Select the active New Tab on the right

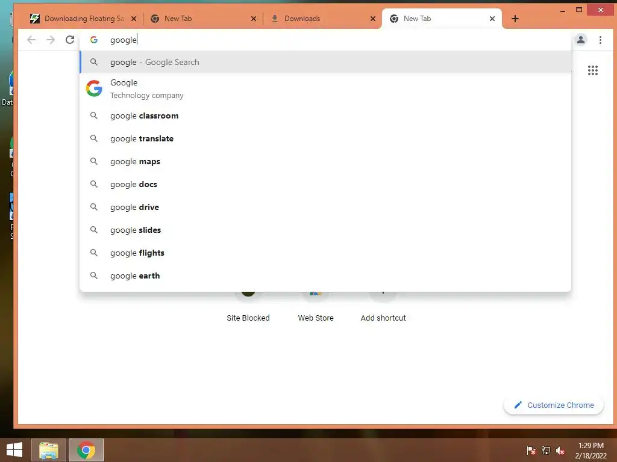click(x=442, y=19)
